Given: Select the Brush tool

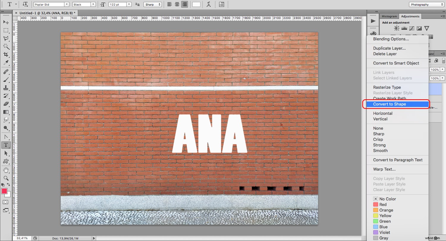Looking at the screenshot, I should 6,79.
